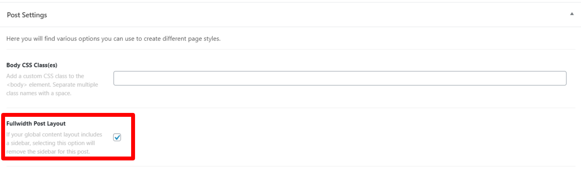The width and height of the screenshot is (581, 176).
Task: Click "If your global content layout includes" line
Action: (54, 134)
